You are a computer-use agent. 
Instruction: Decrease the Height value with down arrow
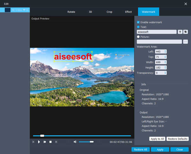[x=165, y=68]
